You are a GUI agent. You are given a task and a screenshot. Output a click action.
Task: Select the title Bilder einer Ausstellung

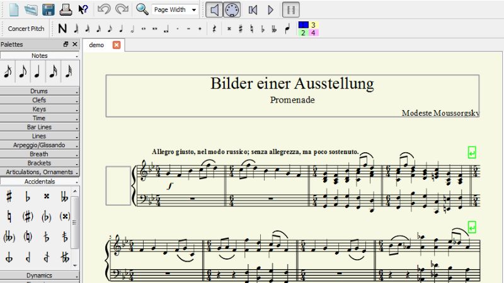point(292,84)
